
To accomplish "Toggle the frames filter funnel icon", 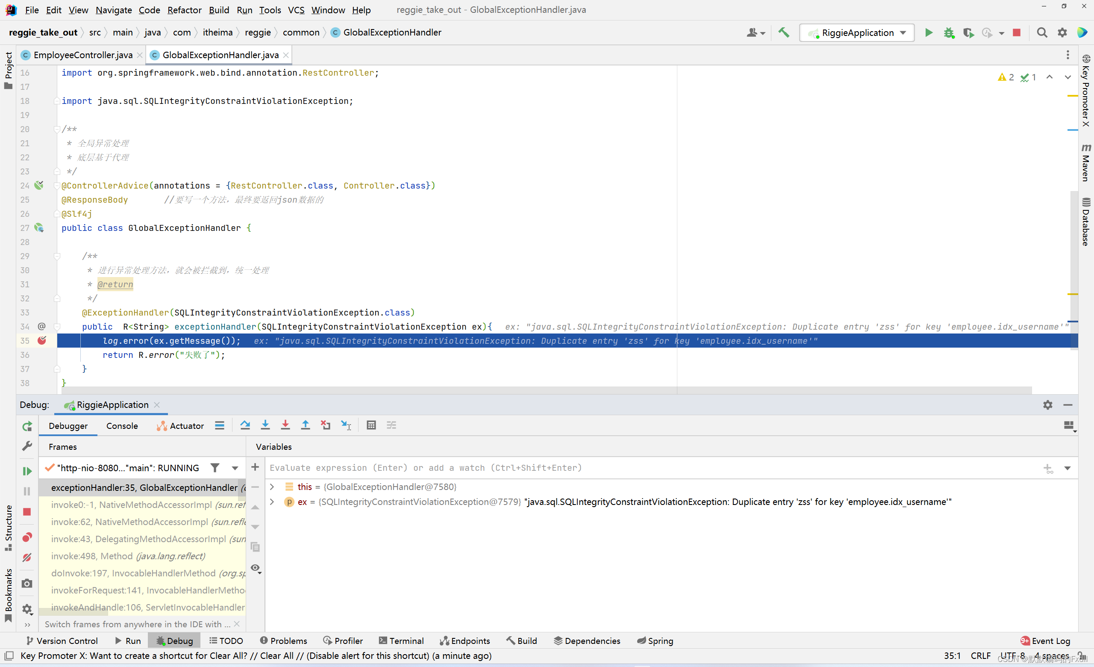I will click(x=215, y=468).
